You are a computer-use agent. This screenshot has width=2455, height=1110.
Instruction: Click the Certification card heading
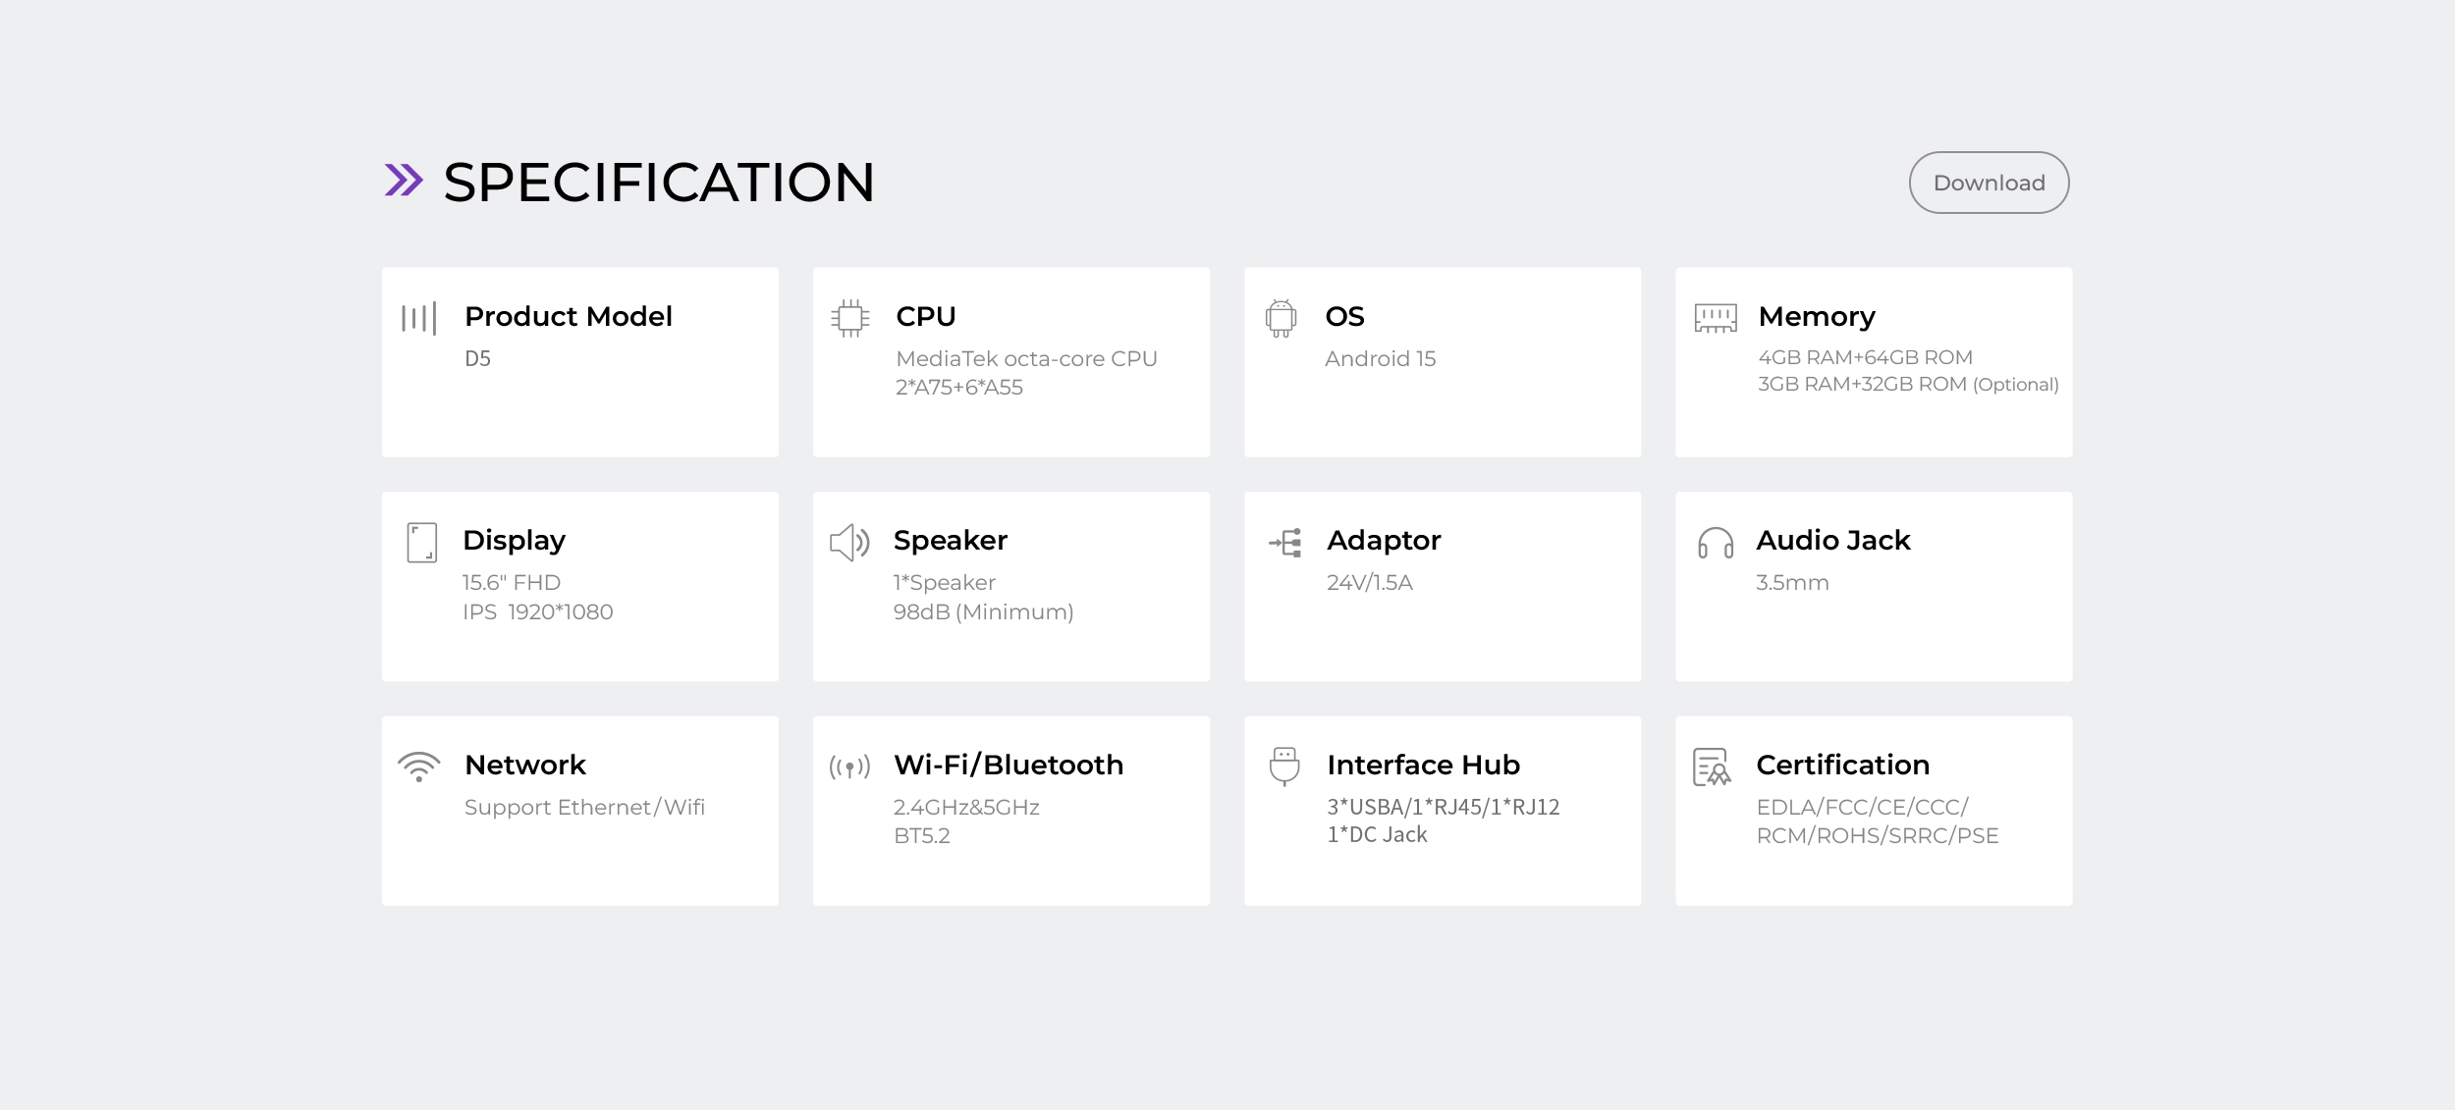pyautogui.click(x=1841, y=765)
